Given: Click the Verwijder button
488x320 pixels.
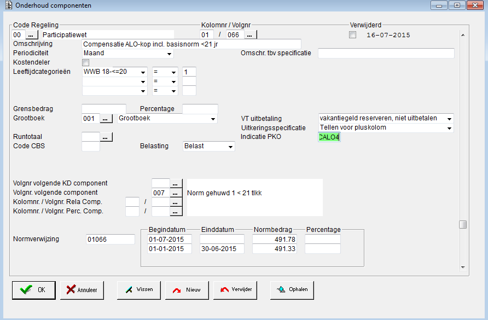Looking at the screenshot, I should tap(235, 290).
